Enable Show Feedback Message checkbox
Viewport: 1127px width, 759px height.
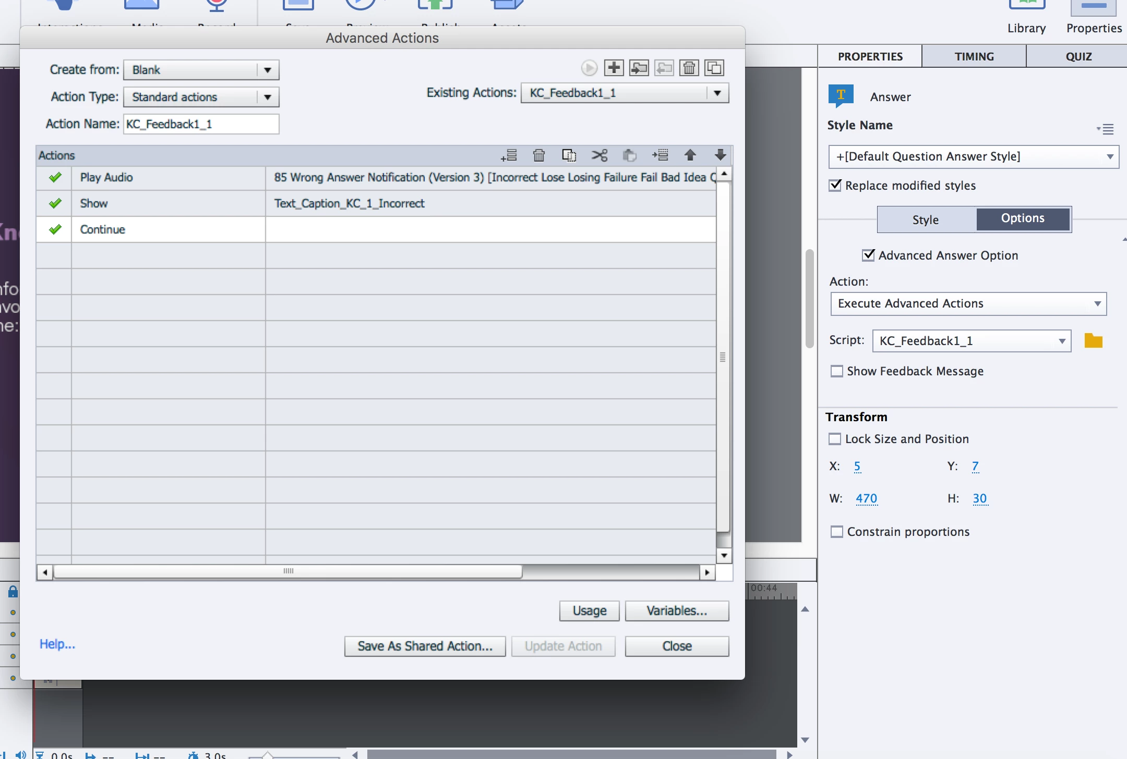point(836,371)
